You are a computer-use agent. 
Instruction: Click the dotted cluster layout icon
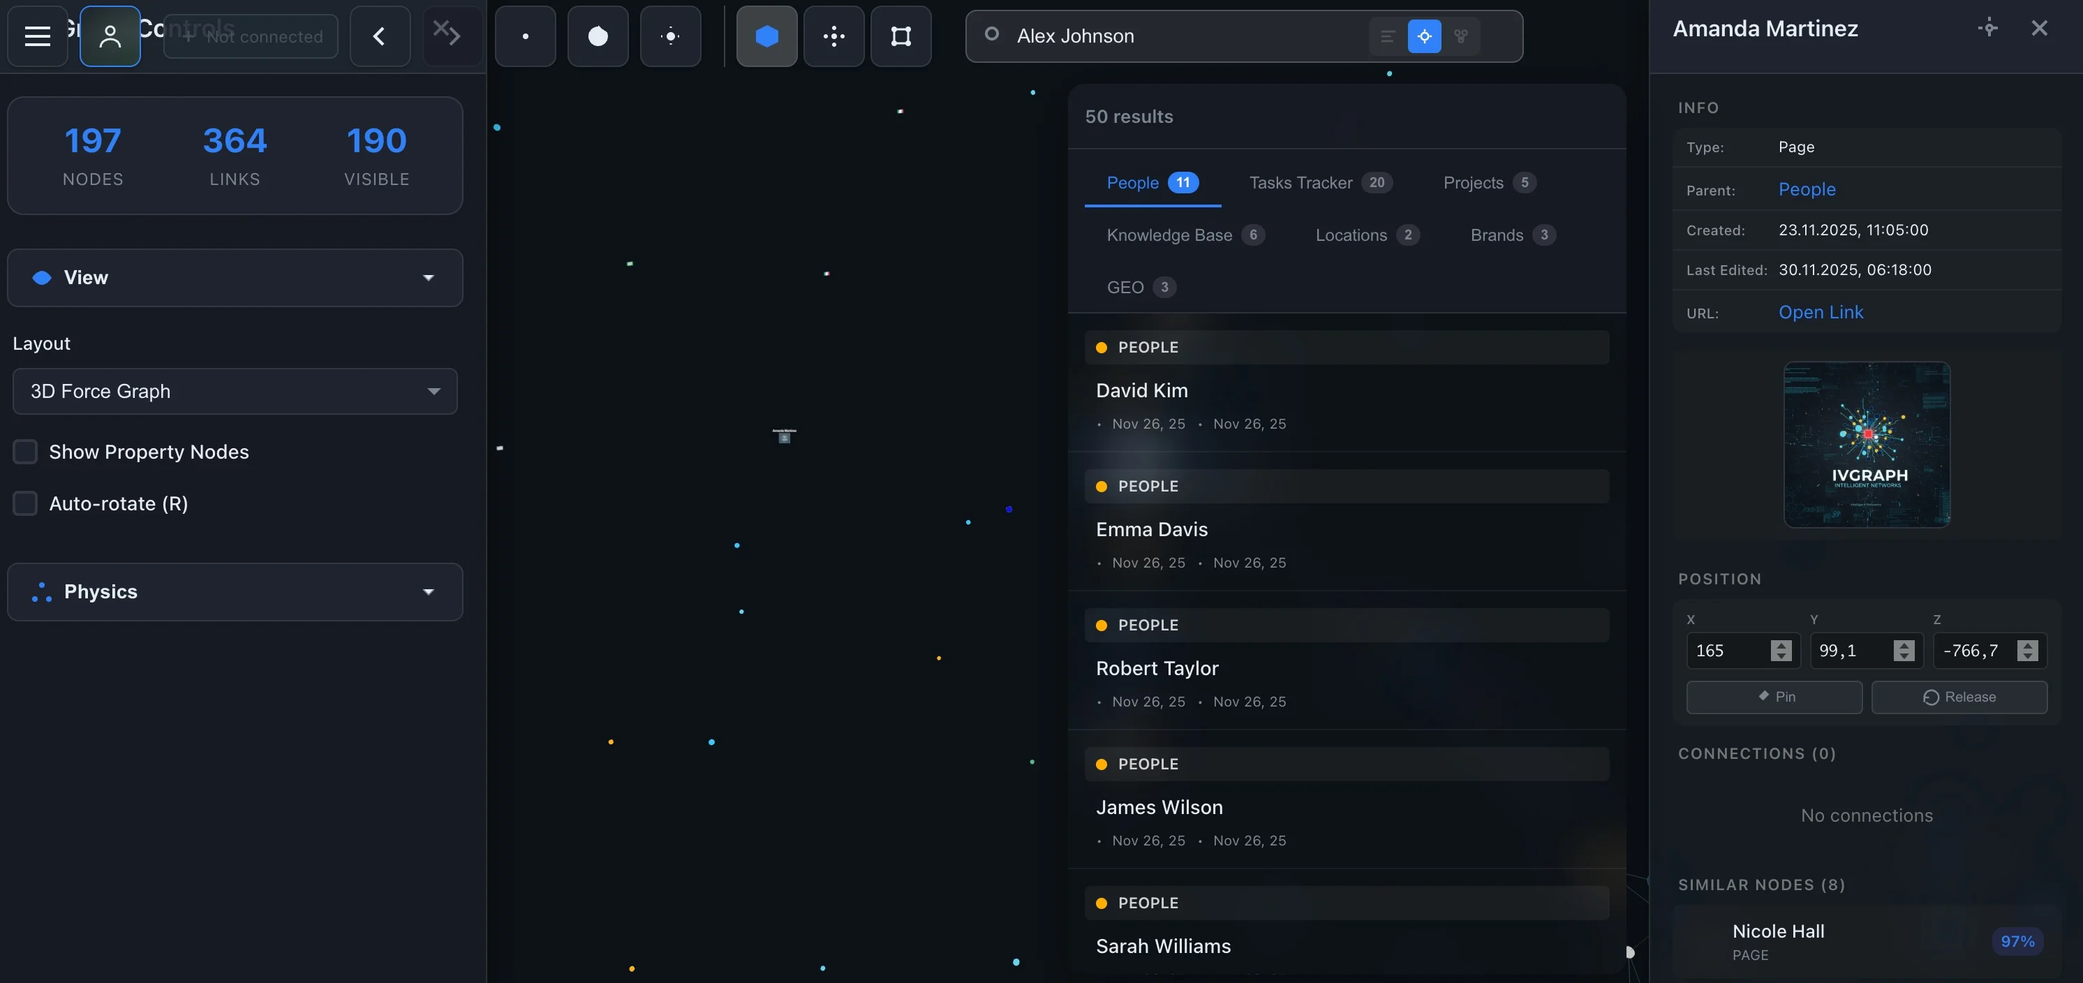(x=833, y=36)
